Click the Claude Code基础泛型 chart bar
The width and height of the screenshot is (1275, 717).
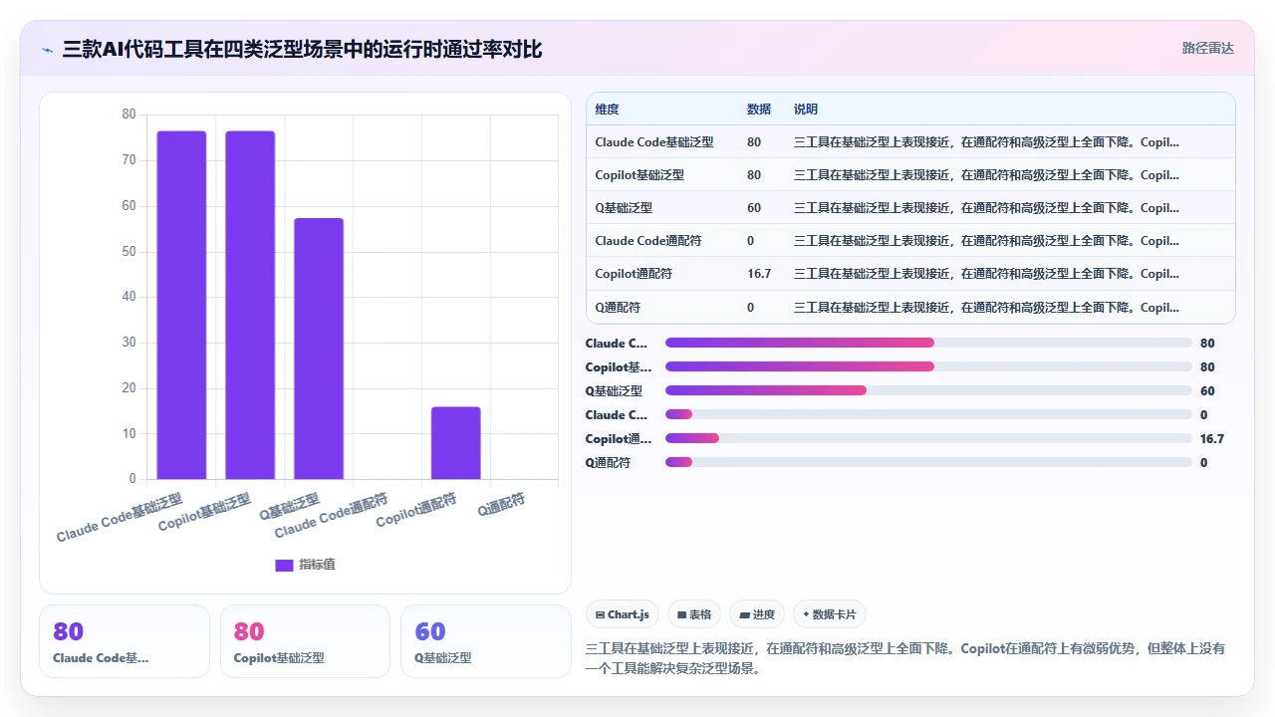pyautogui.click(x=181, y=305)
